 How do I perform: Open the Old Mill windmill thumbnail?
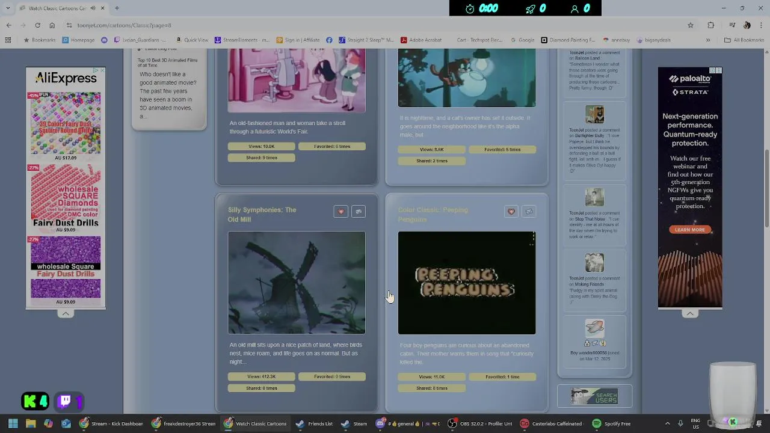(x=297, y=283)
